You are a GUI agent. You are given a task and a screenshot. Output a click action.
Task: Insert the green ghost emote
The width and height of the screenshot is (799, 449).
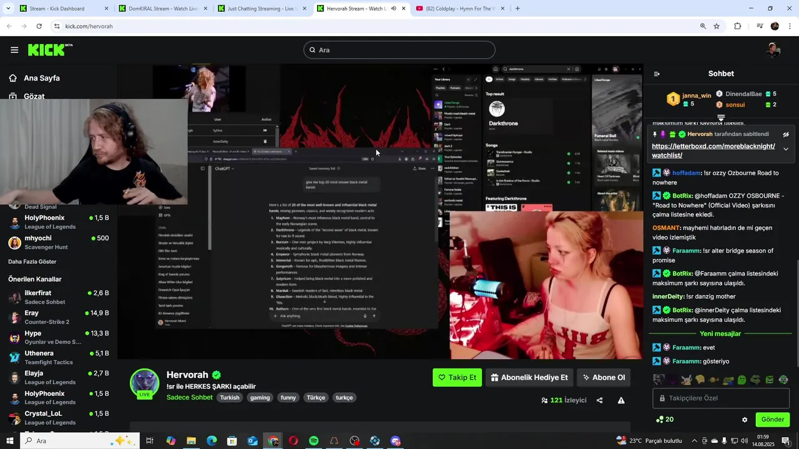(742, 379)
